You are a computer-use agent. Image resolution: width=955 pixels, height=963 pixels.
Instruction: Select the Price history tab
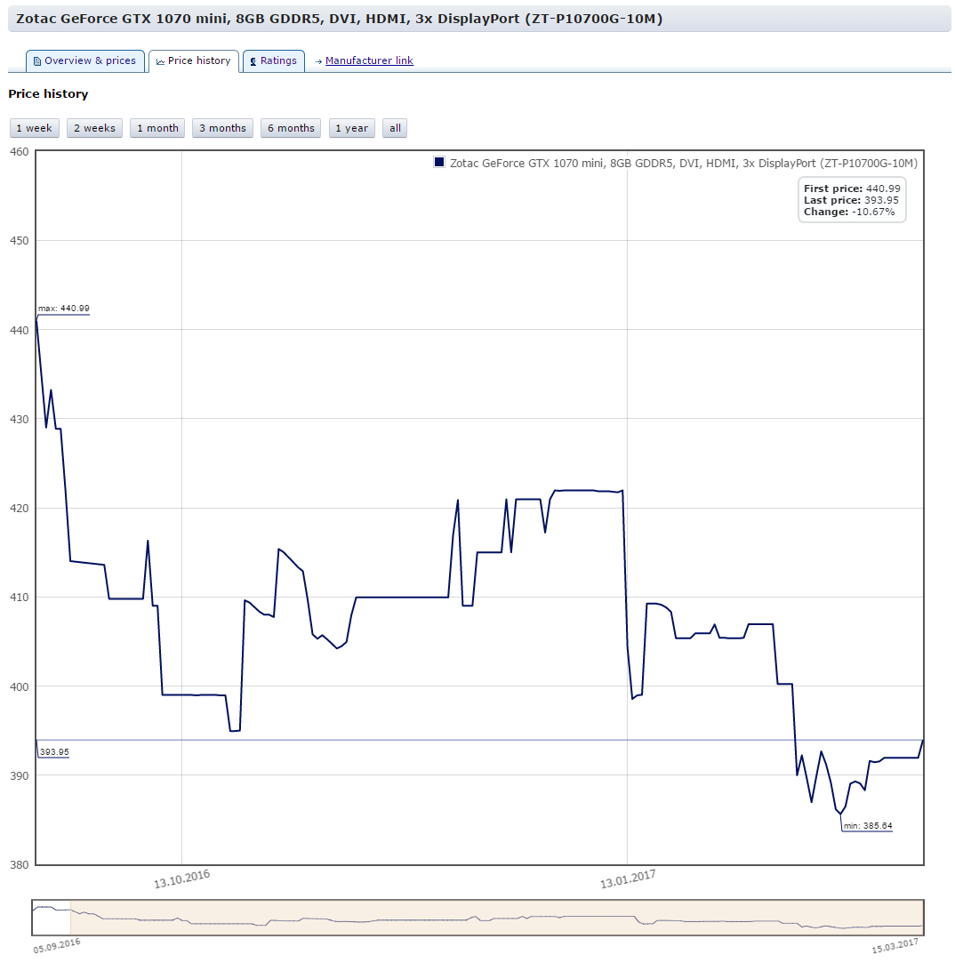coord(194,60)
